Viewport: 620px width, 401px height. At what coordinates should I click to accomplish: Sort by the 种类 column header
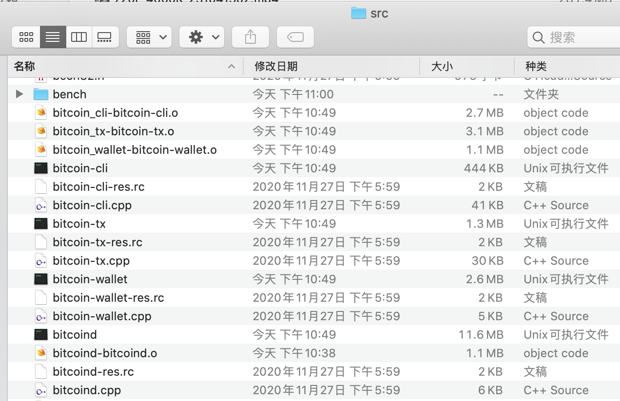tap(567, 66)
